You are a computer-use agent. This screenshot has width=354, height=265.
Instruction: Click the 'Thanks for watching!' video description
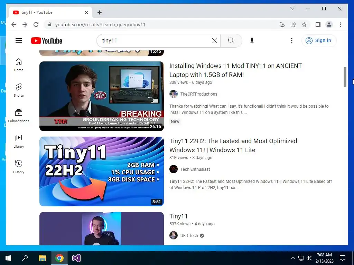coord(249,109)
